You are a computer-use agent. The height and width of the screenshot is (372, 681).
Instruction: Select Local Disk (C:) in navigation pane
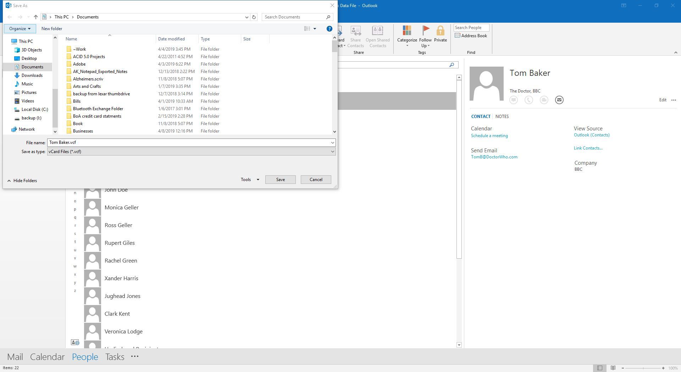(35, 109)
